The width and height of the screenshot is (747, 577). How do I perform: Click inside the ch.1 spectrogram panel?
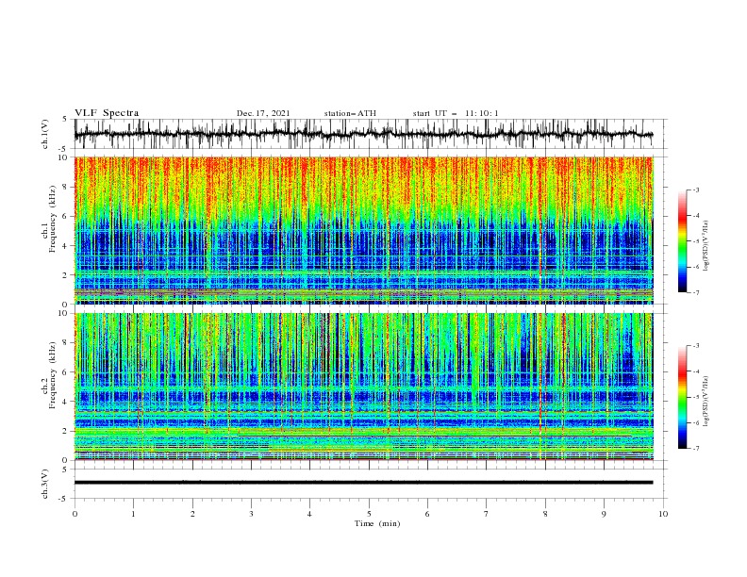point(363,230)
